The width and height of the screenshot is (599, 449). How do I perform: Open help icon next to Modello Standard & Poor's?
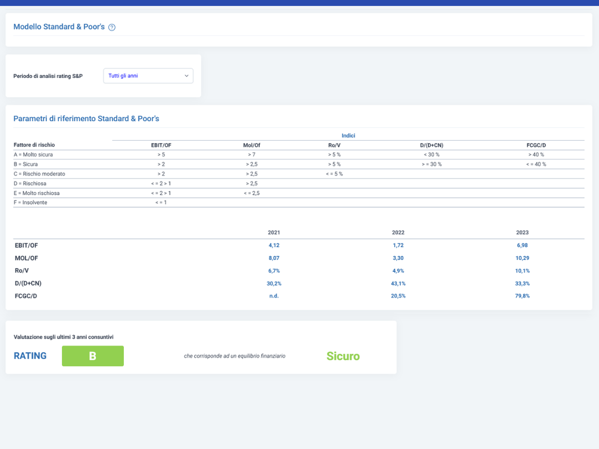tap(112, 27)
